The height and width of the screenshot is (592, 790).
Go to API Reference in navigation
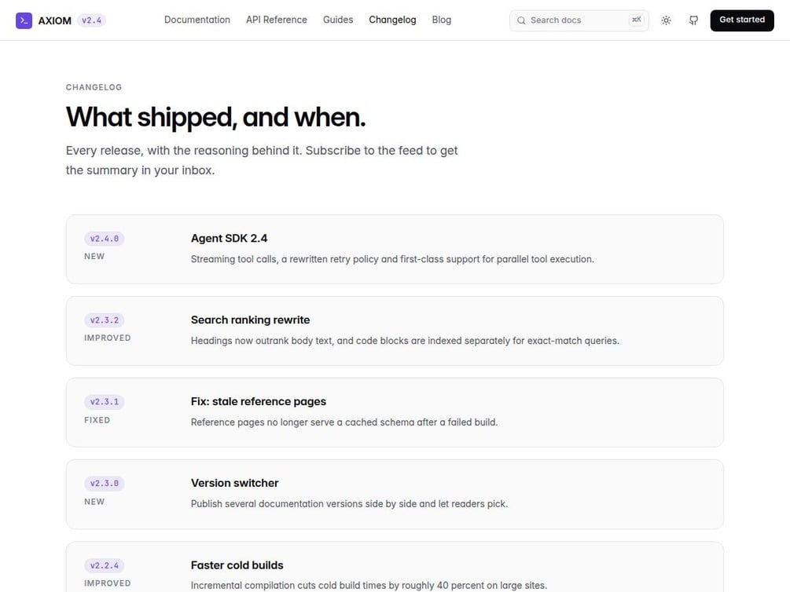pos(277,20)
